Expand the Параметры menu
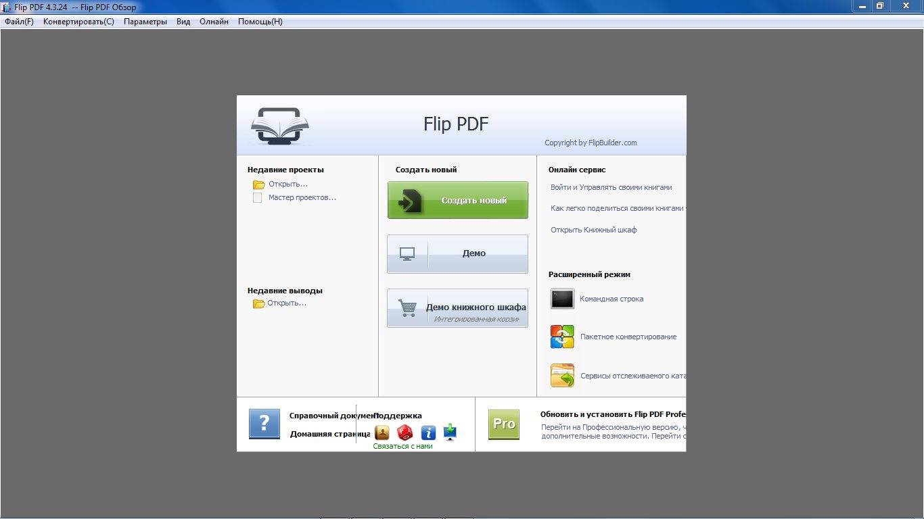Image resolution: width=924 pixels, height=519 pixels. click(145, 22)
